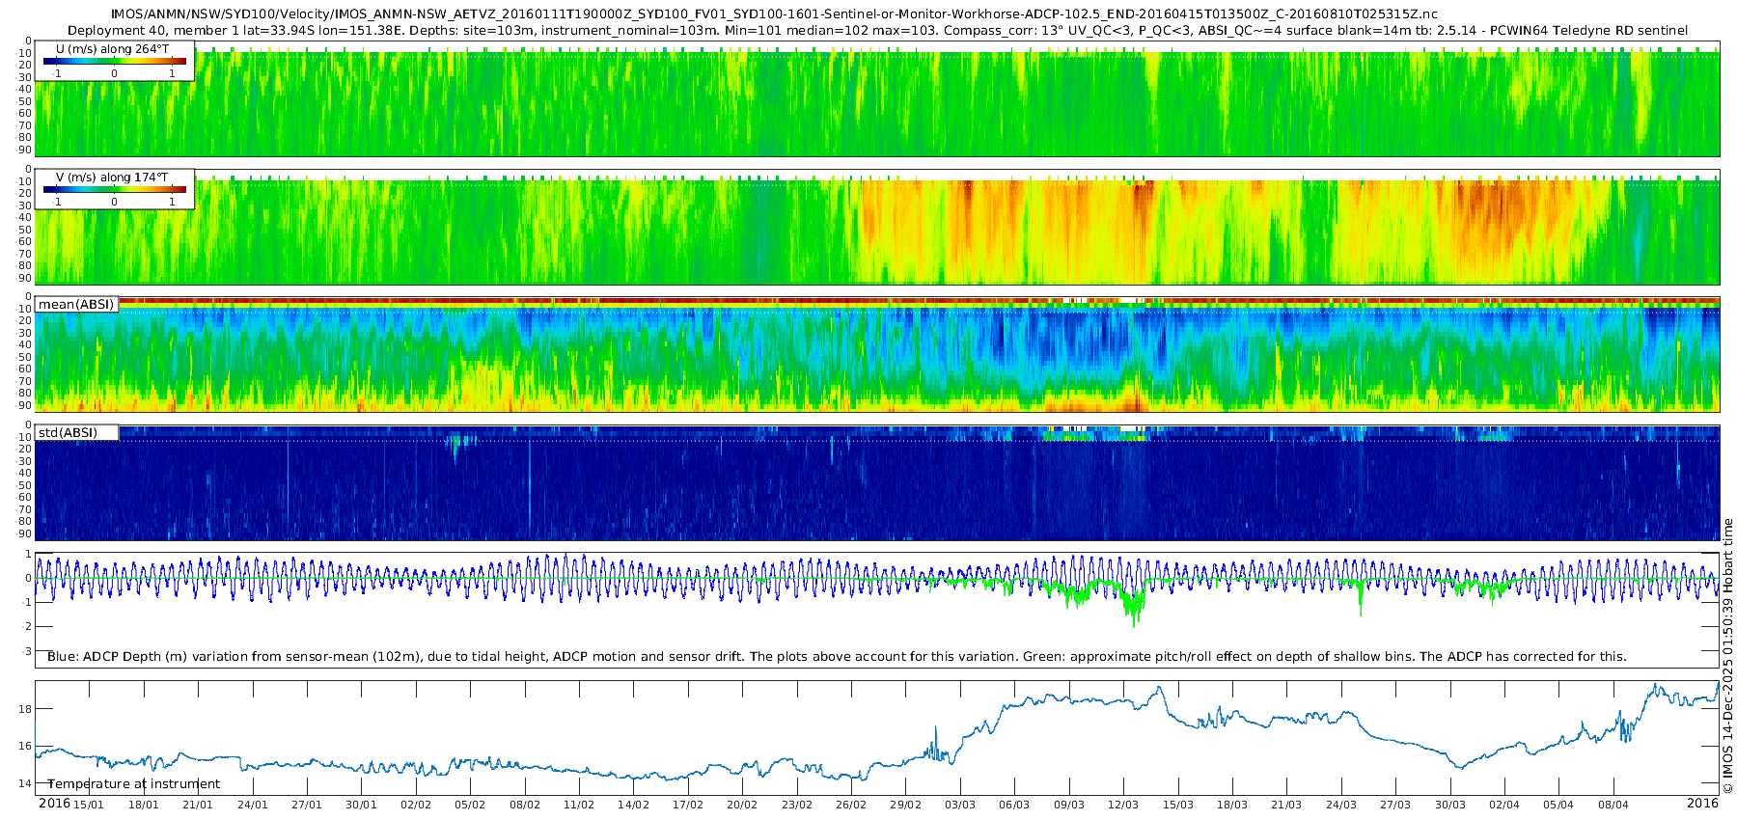Image resolution: width=1737 pixels, height=820 pixels.
Task: Click the U velocity colorbar legend
Action: coord(116,61)
